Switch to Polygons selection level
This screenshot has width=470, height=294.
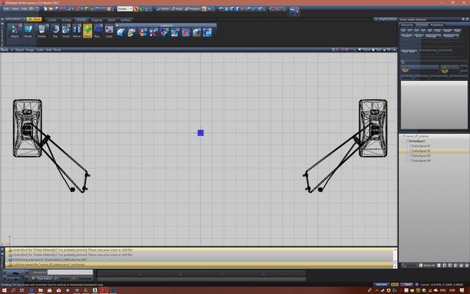[192, 9]
